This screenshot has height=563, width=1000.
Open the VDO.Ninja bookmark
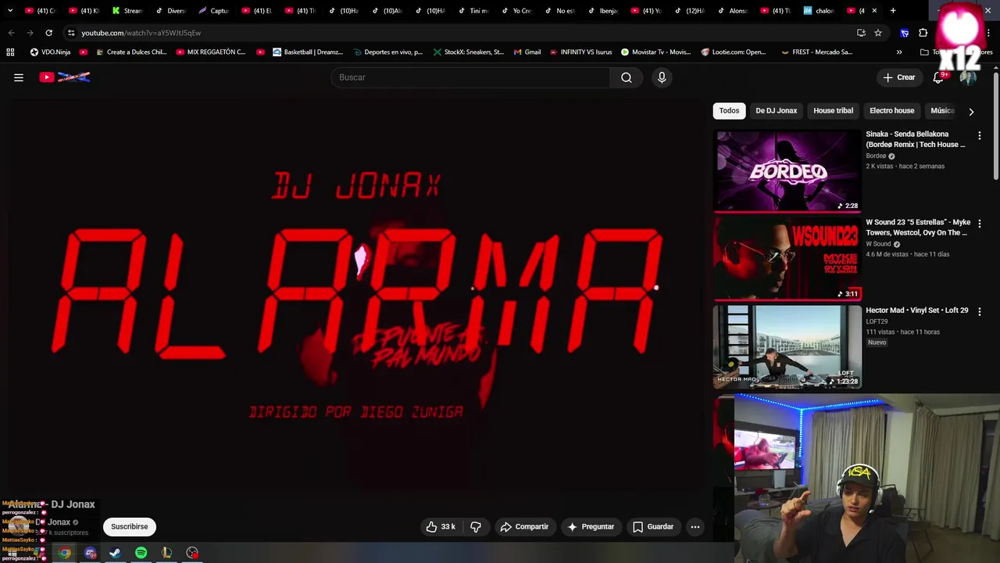coord(50,52)
